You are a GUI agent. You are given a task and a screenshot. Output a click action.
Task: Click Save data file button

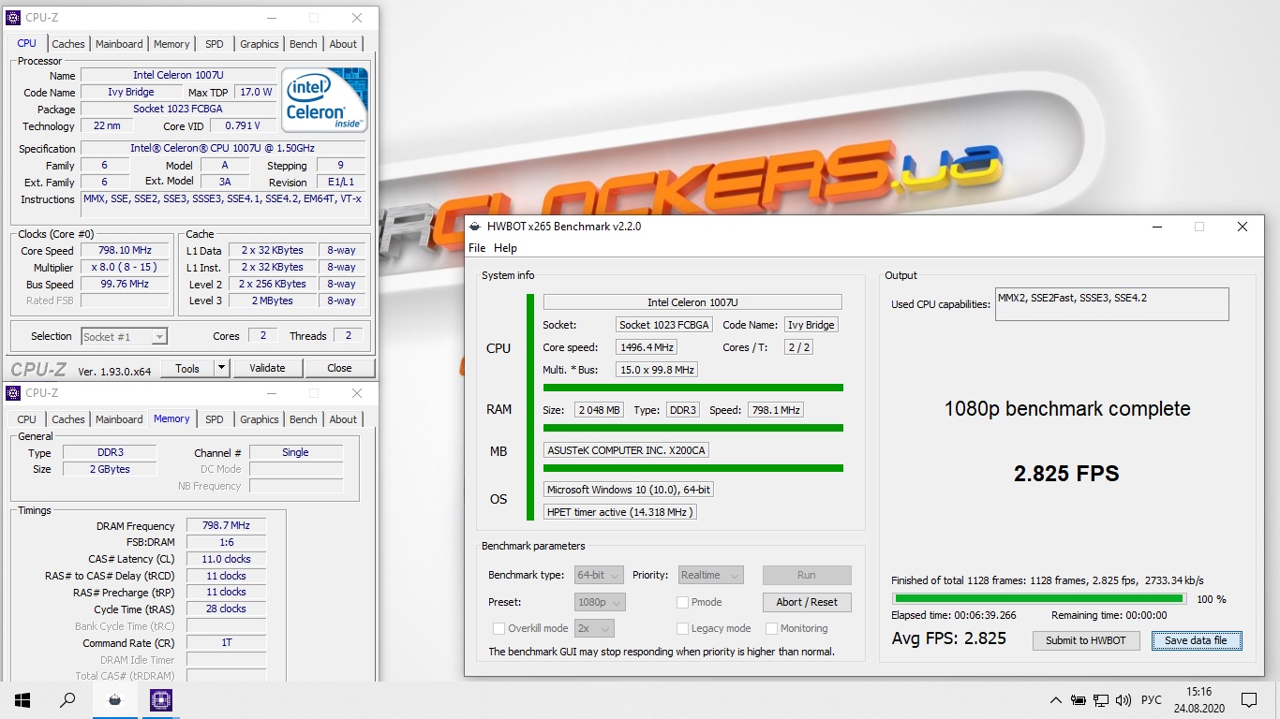pyautogui.click(x=1196, y=640)
